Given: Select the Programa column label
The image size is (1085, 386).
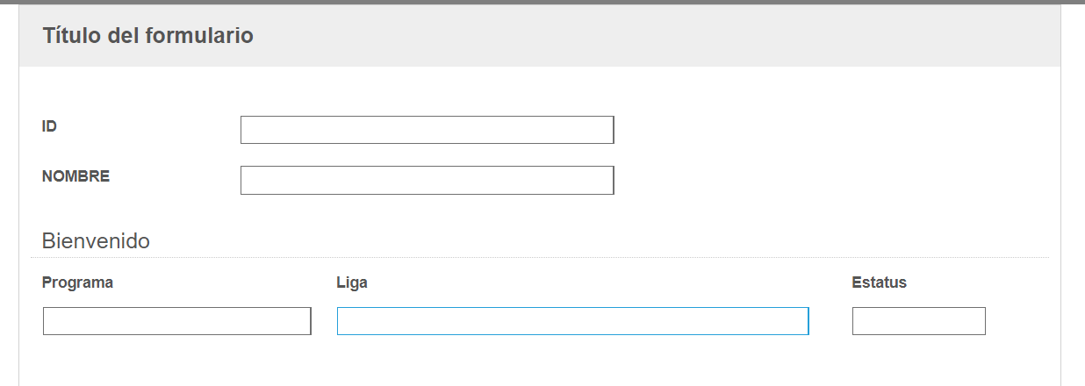Looking at the screenshot, I should [x=77, y=283].
